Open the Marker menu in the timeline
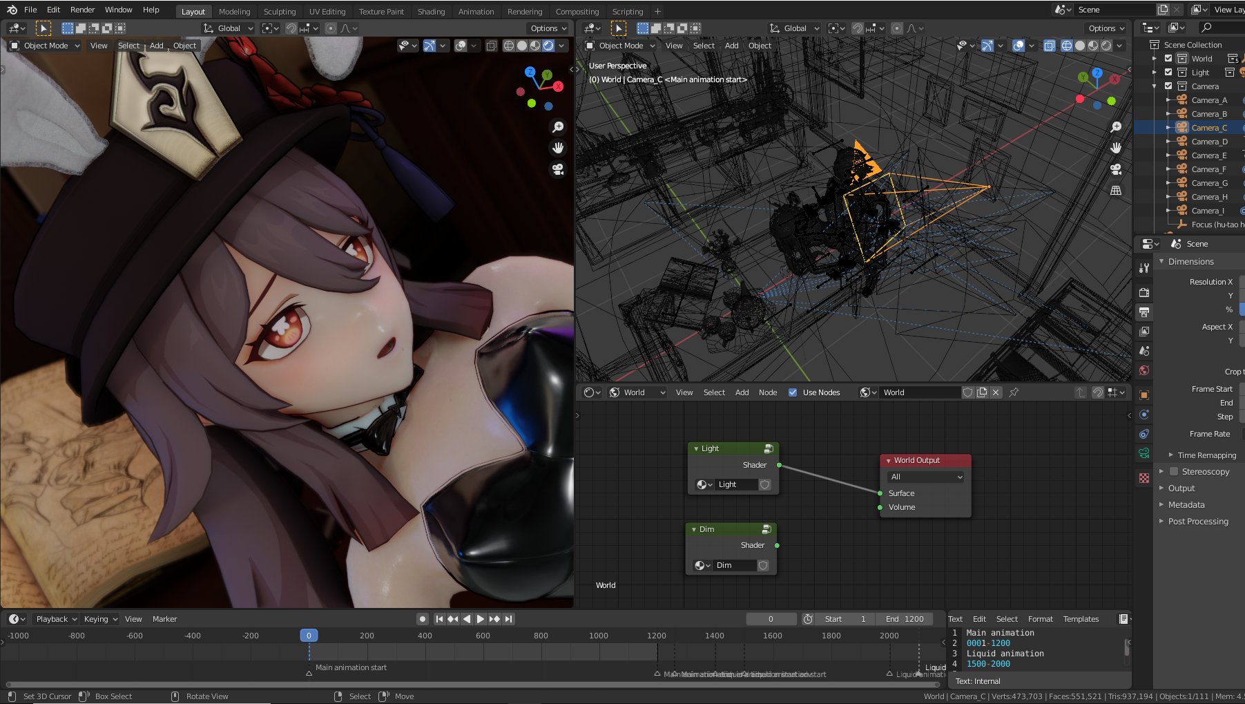Screen dimensions: 1245x704 coord(164,619)
